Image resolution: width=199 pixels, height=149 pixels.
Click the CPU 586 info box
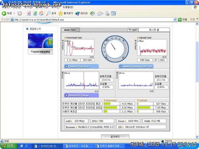pos(102,121)
